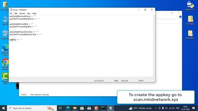The image size is (198, 111).
Task: Click Notepad's vertical scrollbar
Action: click(x=154, y=46)
